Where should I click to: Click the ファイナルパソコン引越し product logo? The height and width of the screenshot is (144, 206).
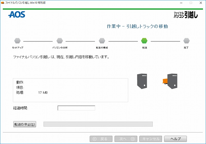coord(186,15)
